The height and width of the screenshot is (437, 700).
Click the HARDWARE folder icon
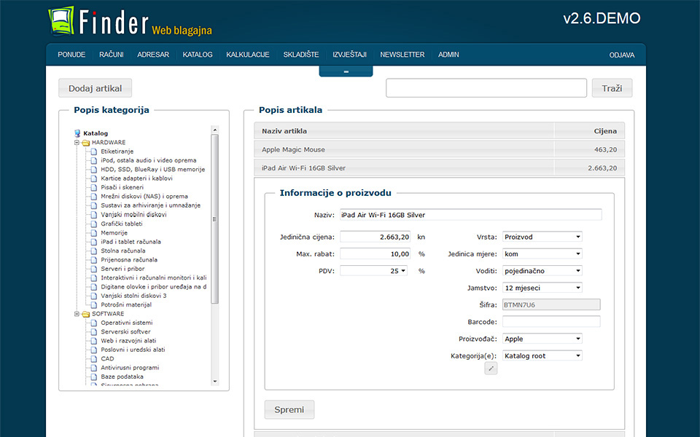click(x=85, y=143)
